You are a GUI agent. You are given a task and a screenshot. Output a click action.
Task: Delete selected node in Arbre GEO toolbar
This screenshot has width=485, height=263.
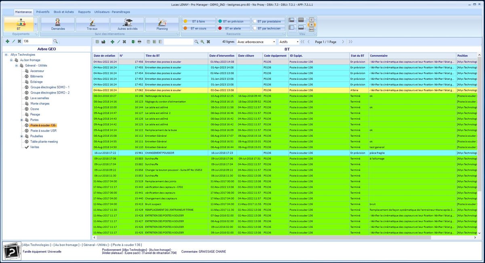pos(19,41)
